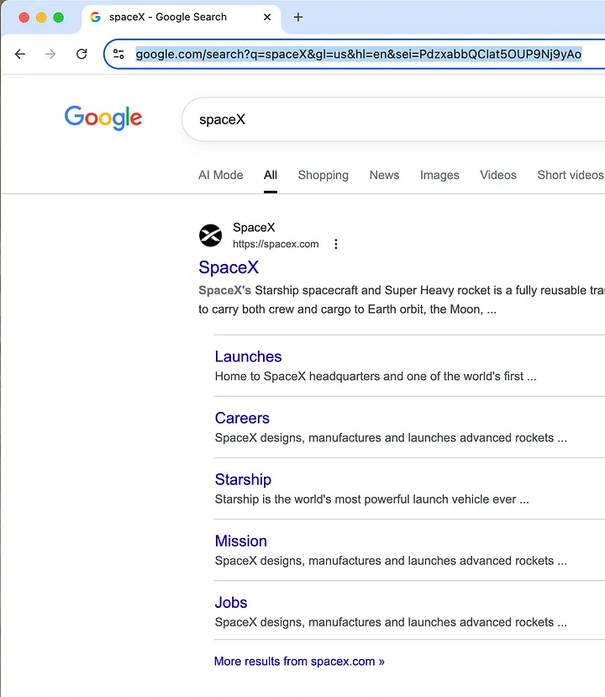The height and width of the screenshot is (697, 605).
Task: Reload the page with the refresh icon
Action: [81, 54]
